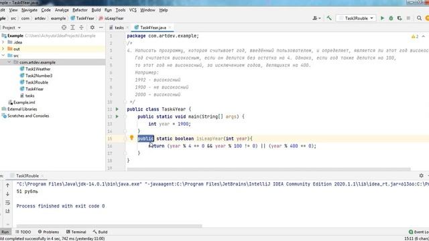The width and height of the screenshot is (429, 241).
Task: Collapse the com.artdev.example package
Action: pyautogui.click(x=9, y=62)
